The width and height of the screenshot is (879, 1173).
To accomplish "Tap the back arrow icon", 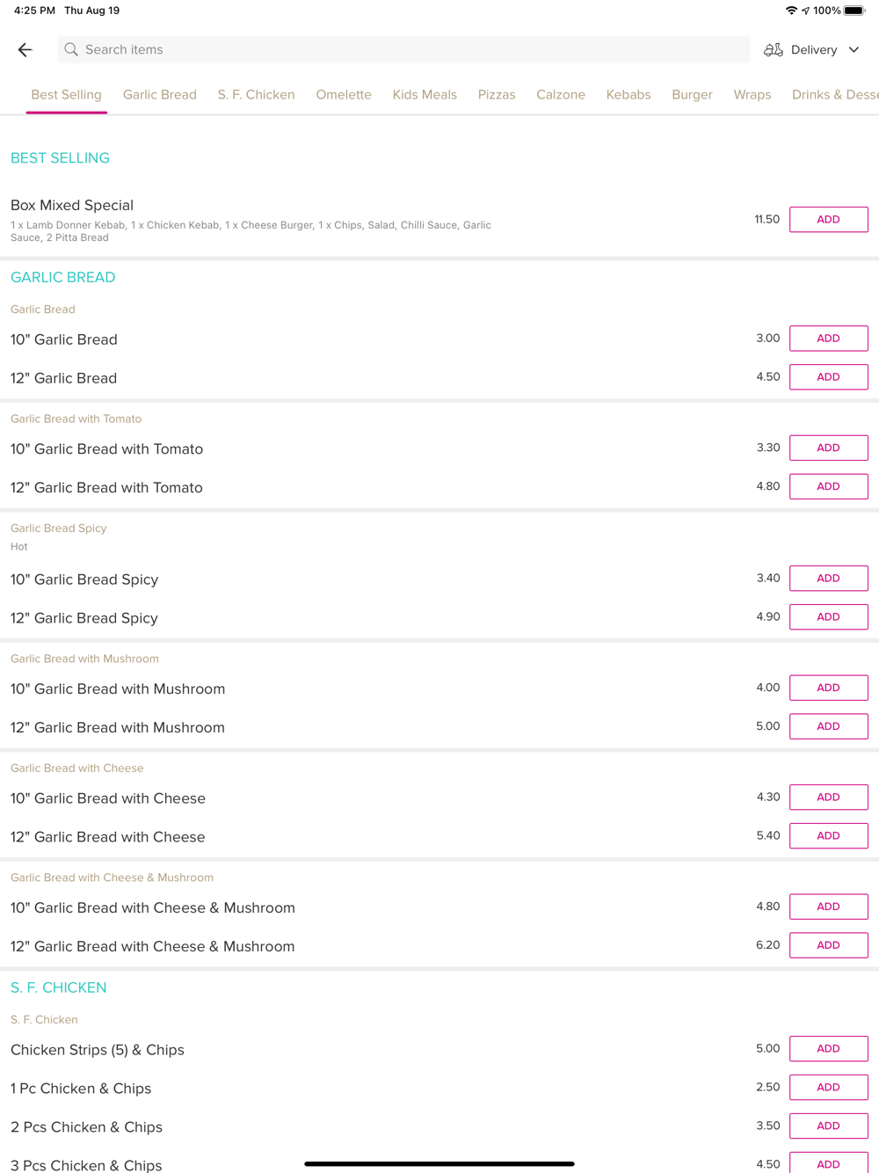I will tap(25, 50).
